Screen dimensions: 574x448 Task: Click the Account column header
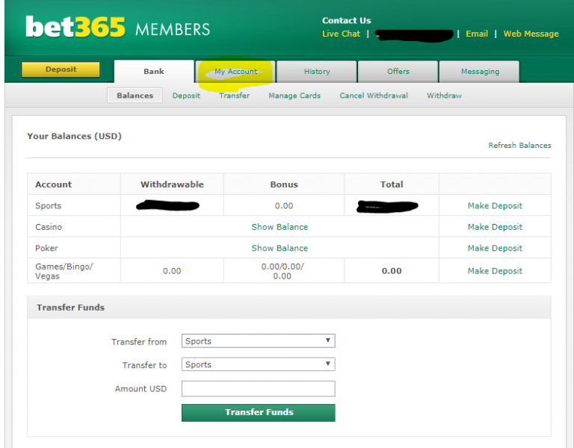[54, 184]
